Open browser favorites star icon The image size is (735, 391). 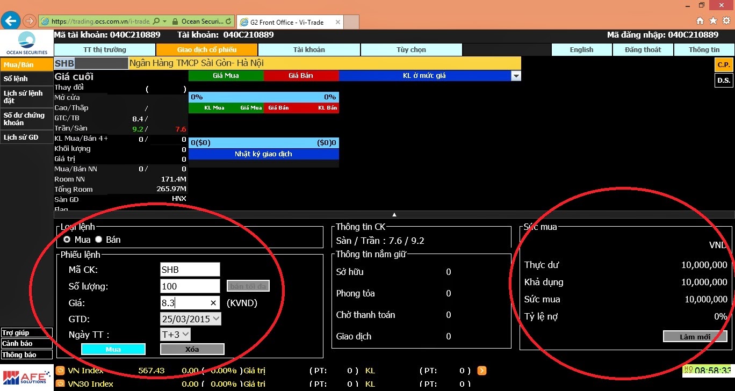pyautogui.click(x=713, y=21)
